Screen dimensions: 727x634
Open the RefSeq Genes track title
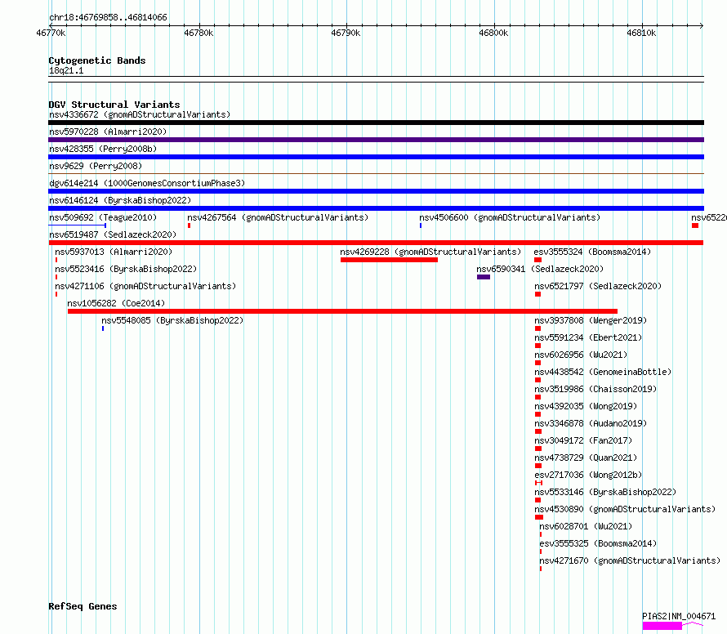(x=83, y=607)
